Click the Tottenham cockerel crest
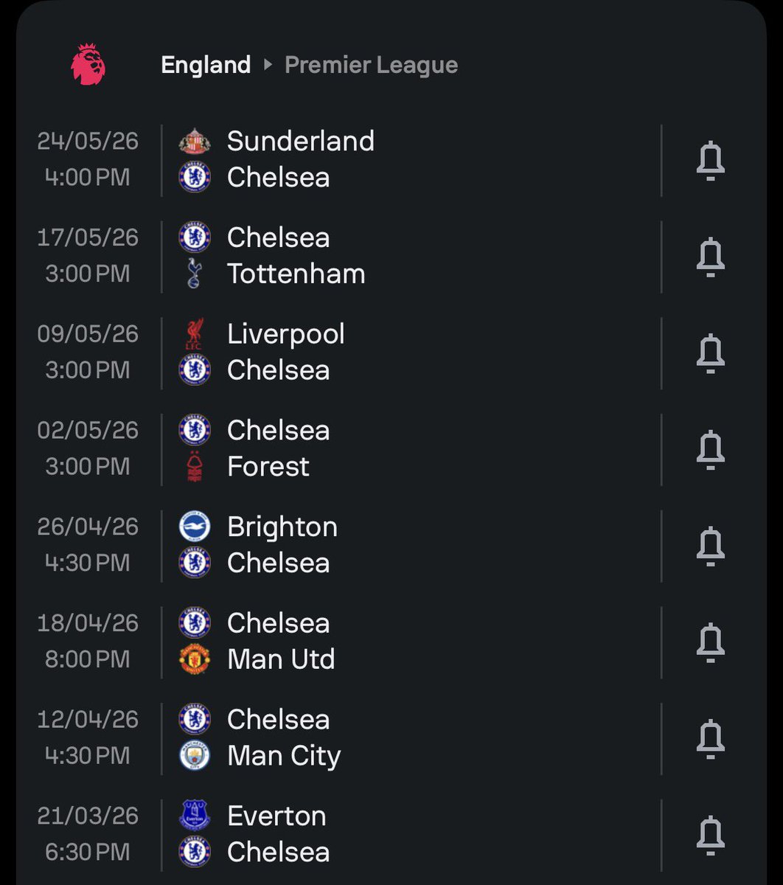This screenshot has height=885, width=783. click(x=195, y=274)
